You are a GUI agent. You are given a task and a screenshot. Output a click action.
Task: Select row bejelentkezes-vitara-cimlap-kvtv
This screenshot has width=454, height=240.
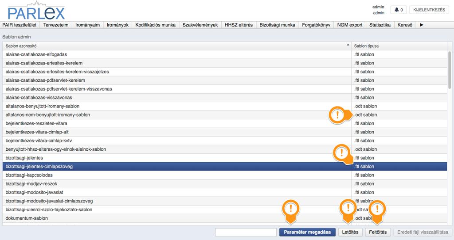(x=225, y=141)
